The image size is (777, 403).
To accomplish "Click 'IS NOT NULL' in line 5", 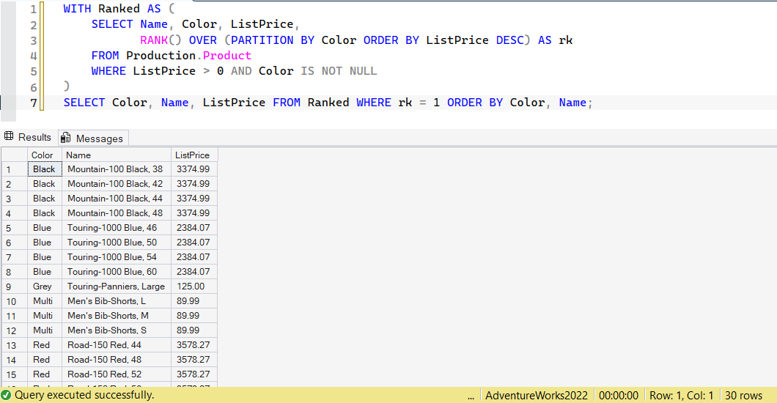I will click(339, 71).
